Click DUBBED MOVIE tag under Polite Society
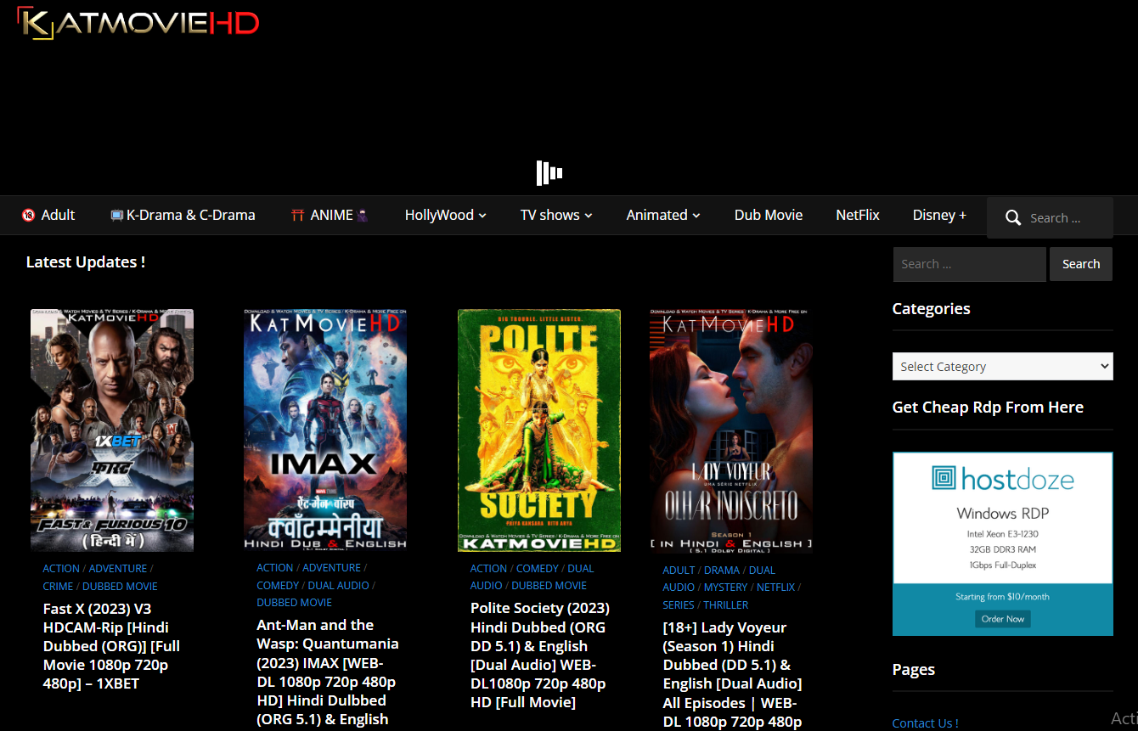The width and height of the screenshot is (1138, 731). coord(549,586)
